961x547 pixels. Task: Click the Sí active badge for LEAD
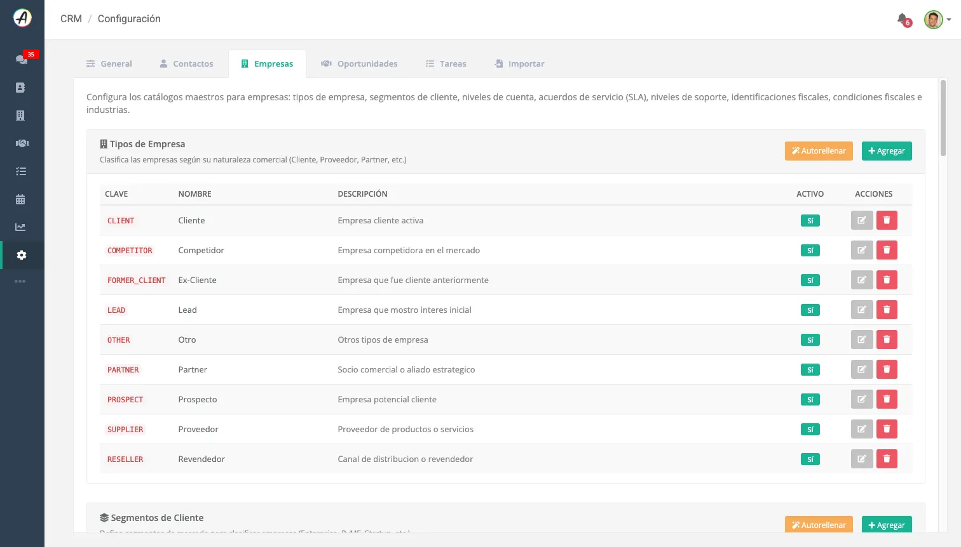coord(810,310)
